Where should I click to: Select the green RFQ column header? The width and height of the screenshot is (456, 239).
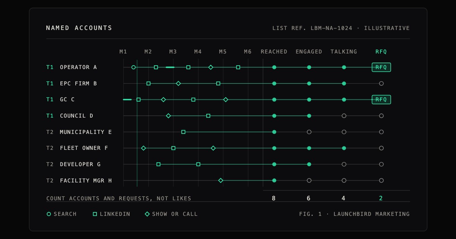[x=381, y=52]
